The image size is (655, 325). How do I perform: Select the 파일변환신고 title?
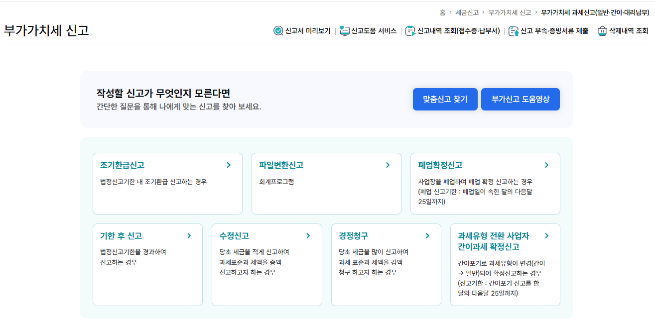tap(281, 165)
